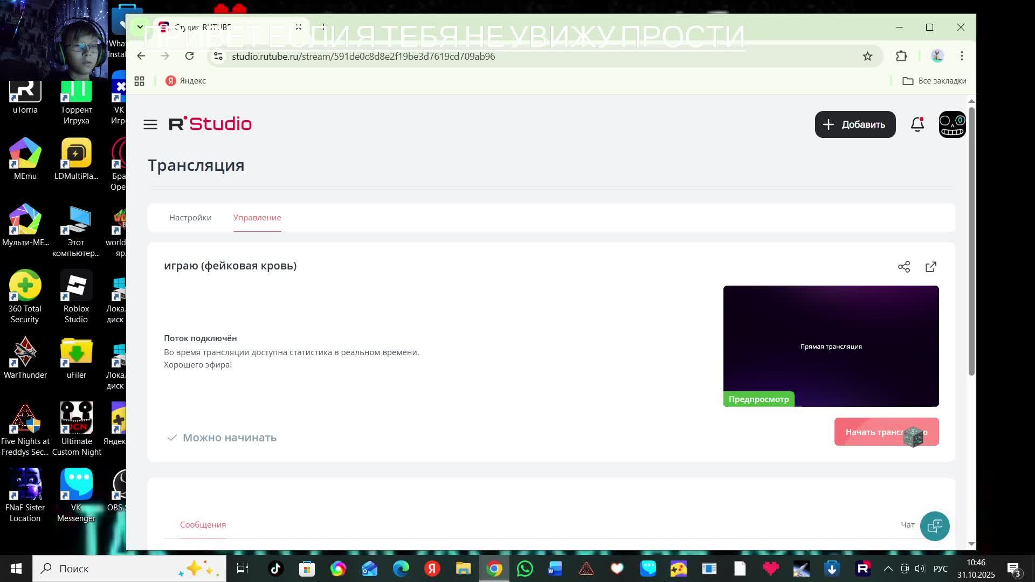This screenshot has width=1035, height=582.
Task: Open the hamburger menu in Studio
Action: (150, 124)
